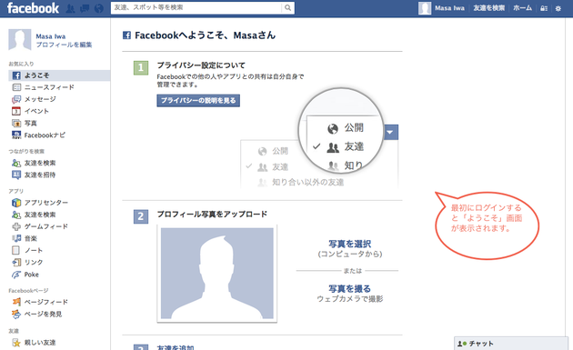Click the Masa Iwa name in the top bar
This screenshot has height=350, width=573.
(449, 8)
